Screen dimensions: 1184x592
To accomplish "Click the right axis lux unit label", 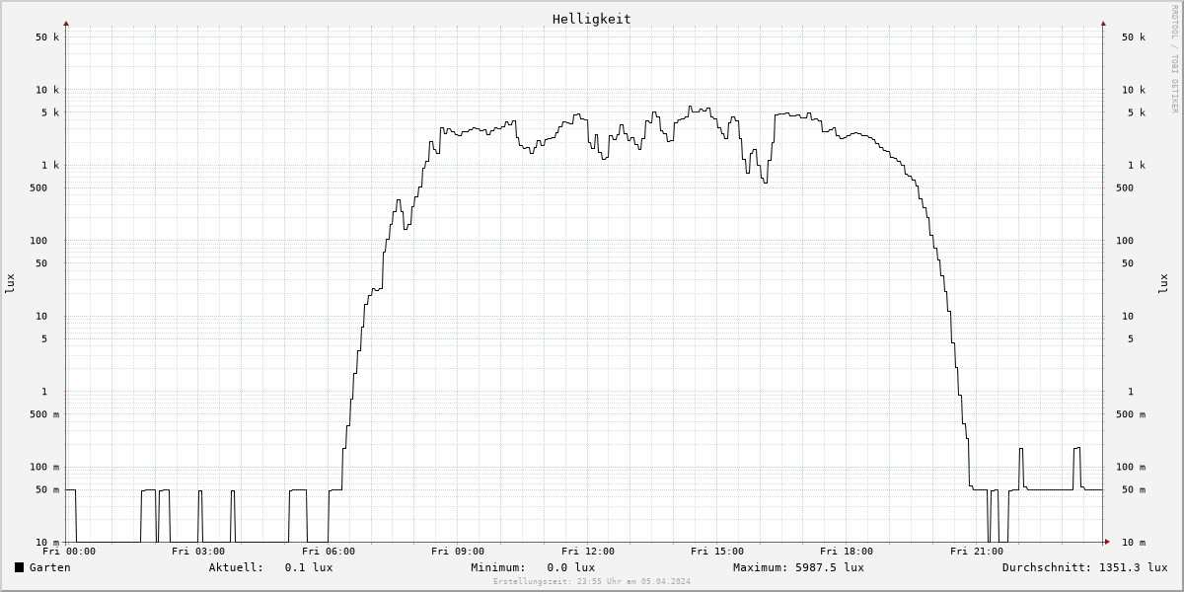I will 1162,283.
